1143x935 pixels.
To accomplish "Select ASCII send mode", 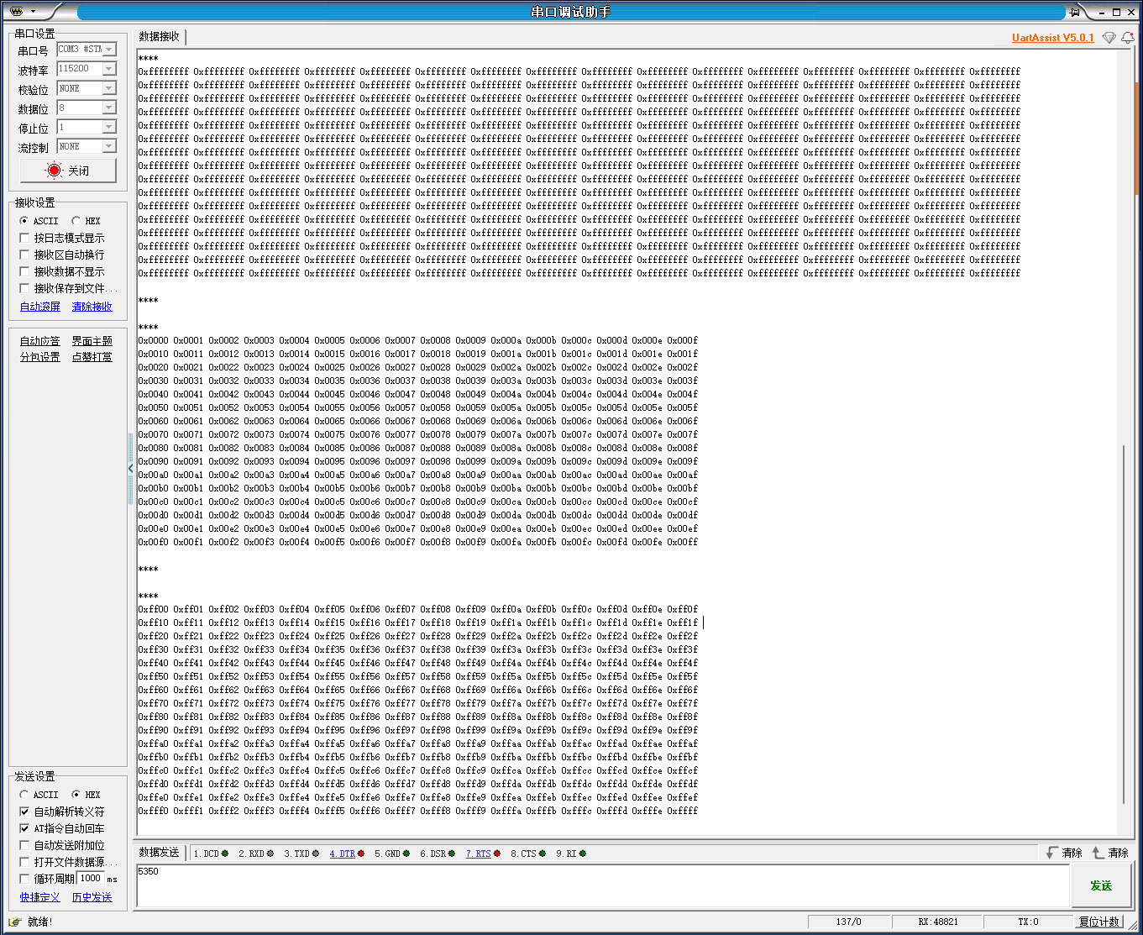I will tap(24, 795).
